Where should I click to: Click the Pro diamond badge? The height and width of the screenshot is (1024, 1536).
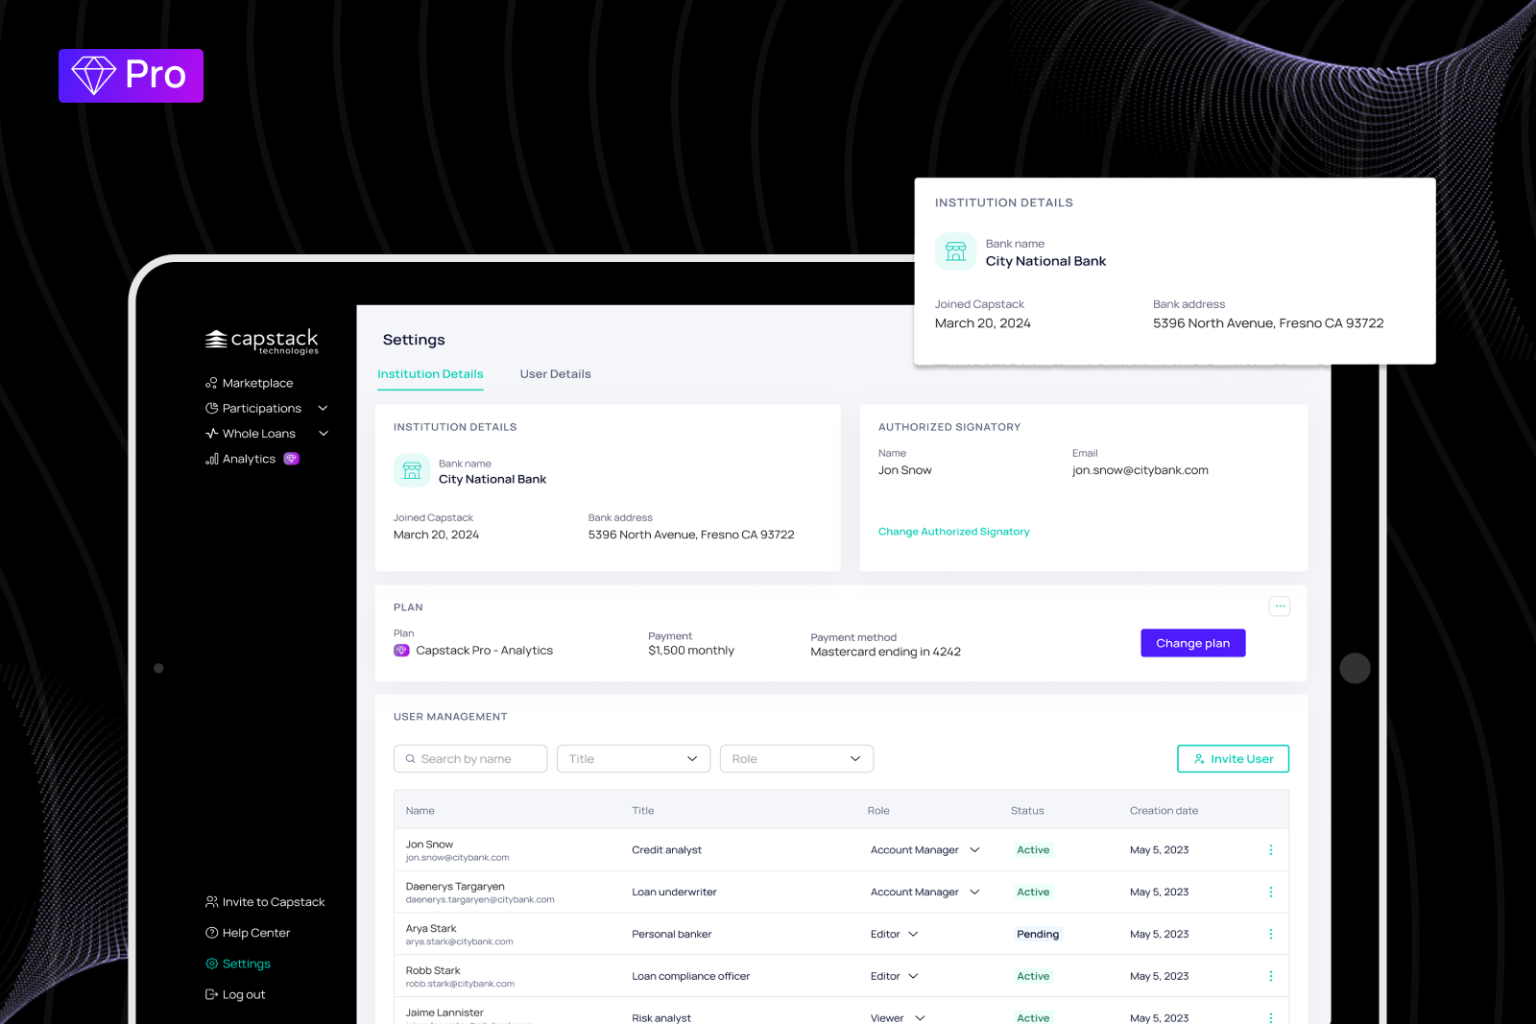pos(131,76)
